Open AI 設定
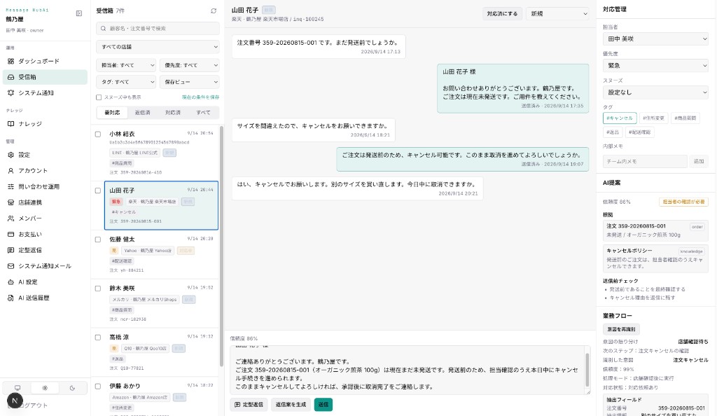 [45, 282]
